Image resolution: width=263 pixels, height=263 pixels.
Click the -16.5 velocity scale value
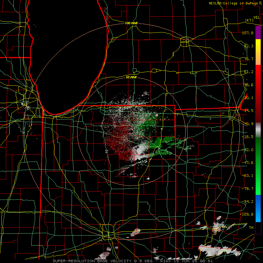pyautogui.click(x=248, y=137)
